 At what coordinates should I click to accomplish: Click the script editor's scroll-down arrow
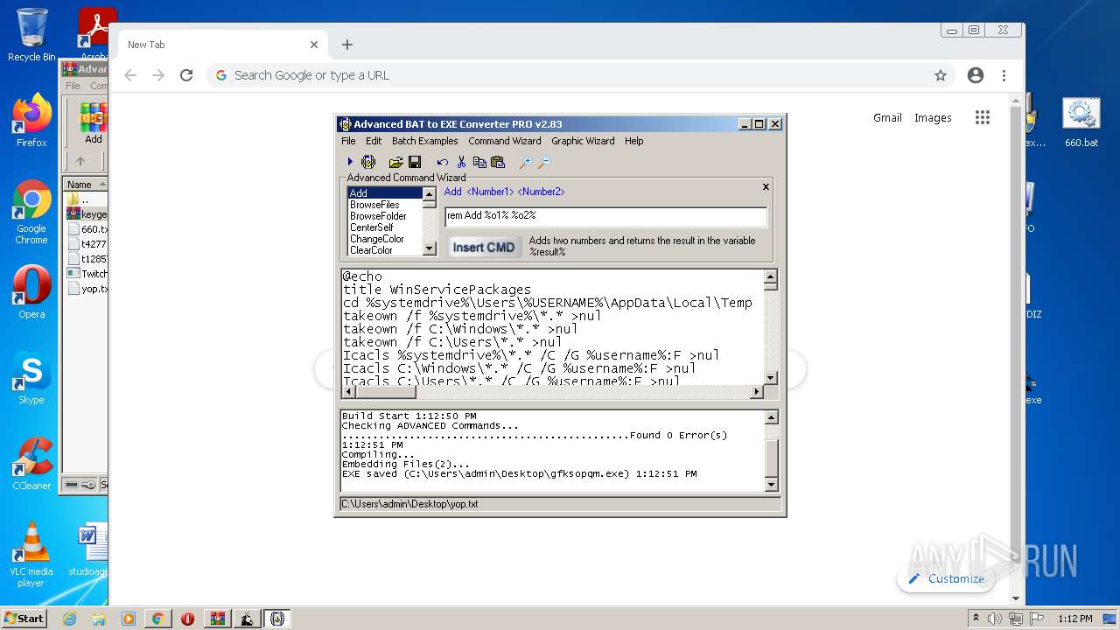(x=770, y=378)
